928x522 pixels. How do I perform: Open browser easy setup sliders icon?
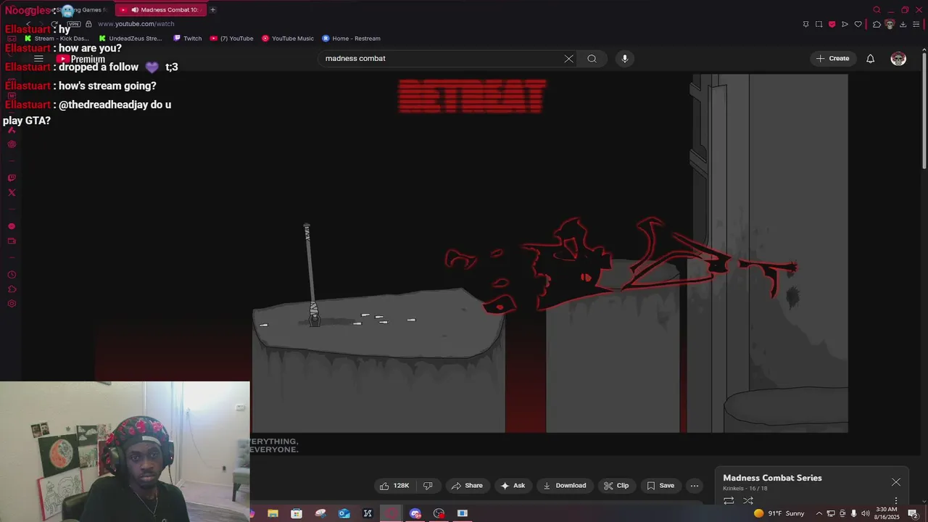[x=916, y=24]
